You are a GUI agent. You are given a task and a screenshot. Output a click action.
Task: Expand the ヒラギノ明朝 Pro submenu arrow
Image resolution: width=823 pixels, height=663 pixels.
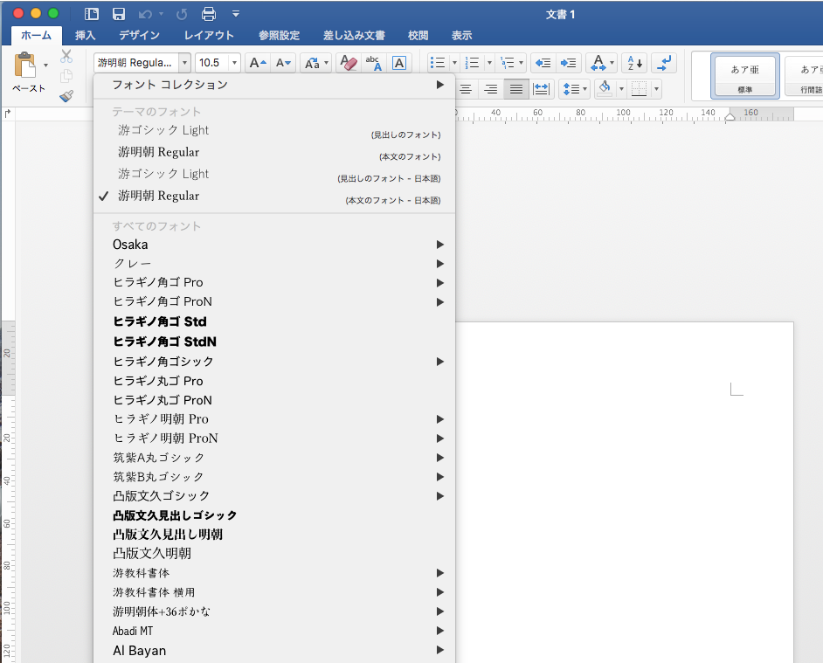(x=439, y=419)
